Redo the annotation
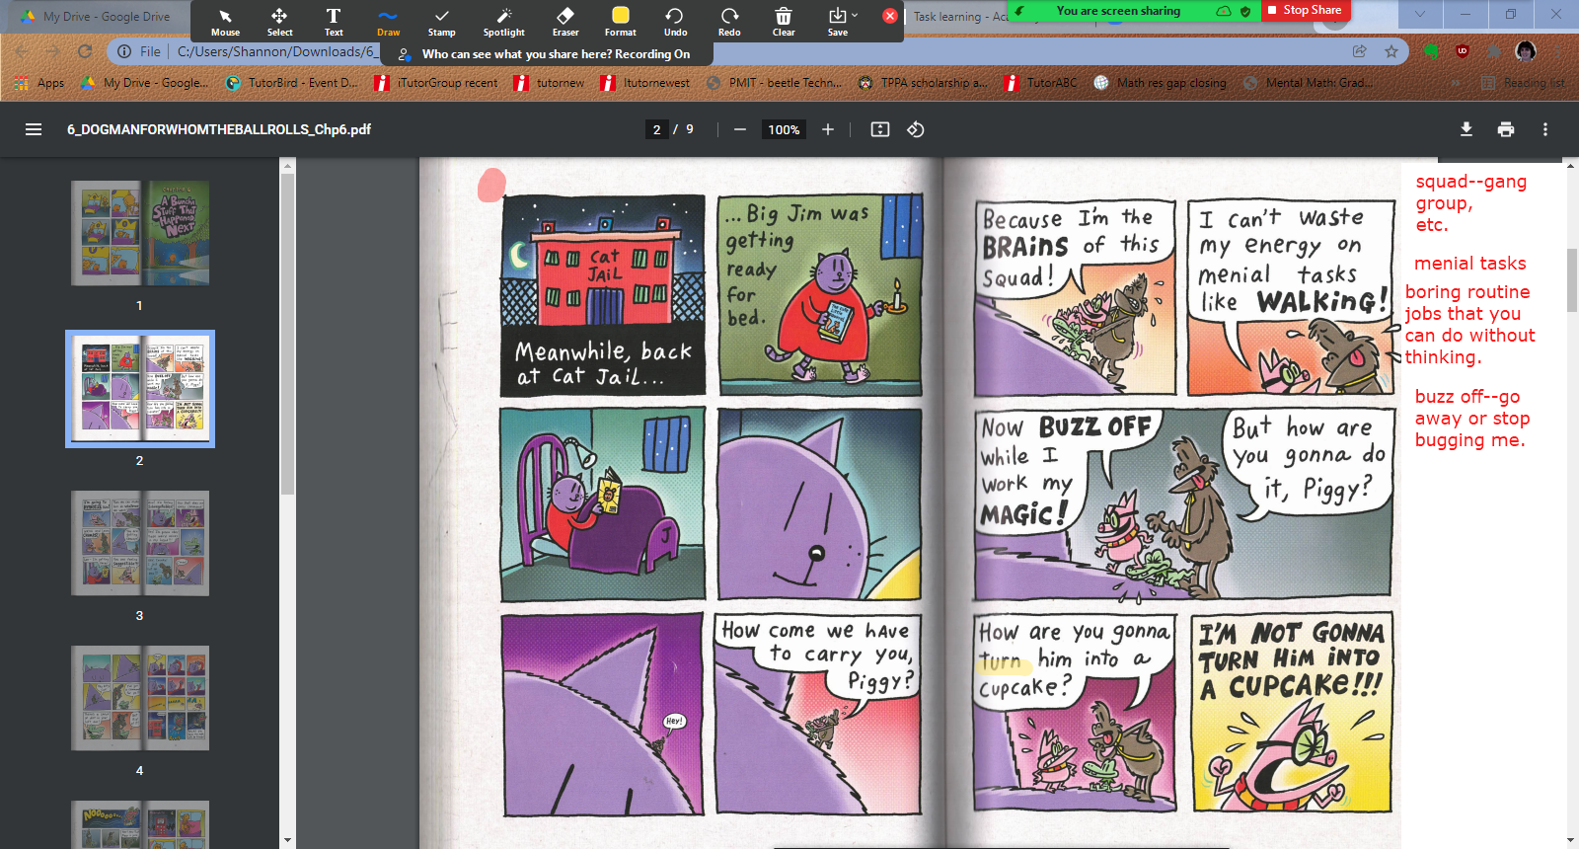 729,21
